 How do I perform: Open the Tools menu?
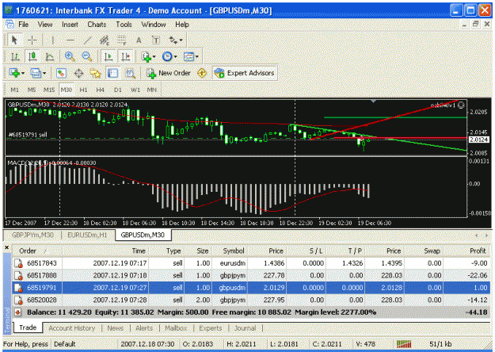pos(124,25)
